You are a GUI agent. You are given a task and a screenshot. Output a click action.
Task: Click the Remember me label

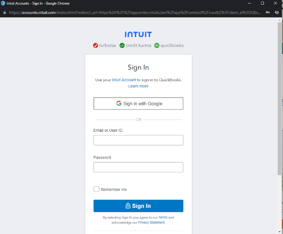pos(114,189)
